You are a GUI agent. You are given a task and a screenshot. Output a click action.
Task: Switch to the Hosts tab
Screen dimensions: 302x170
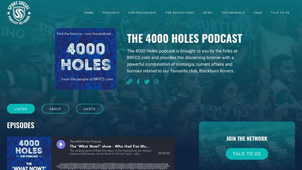90,109
